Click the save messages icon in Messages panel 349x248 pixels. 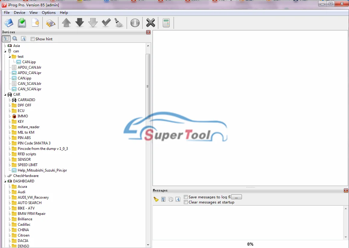tap(163, 199)
